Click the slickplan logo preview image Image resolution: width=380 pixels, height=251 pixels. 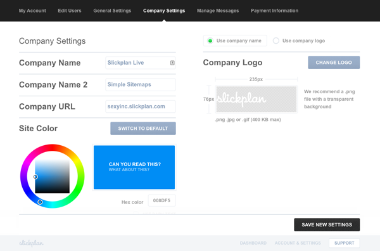[x=256, y=99]
